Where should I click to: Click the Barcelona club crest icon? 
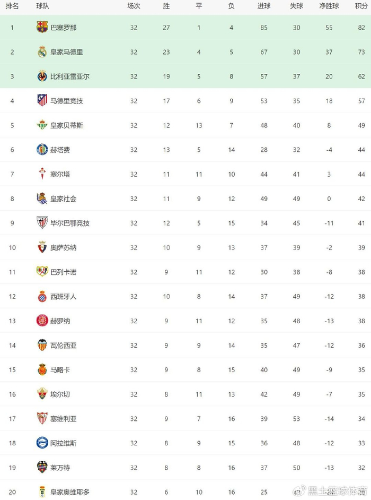coord(42,28)
